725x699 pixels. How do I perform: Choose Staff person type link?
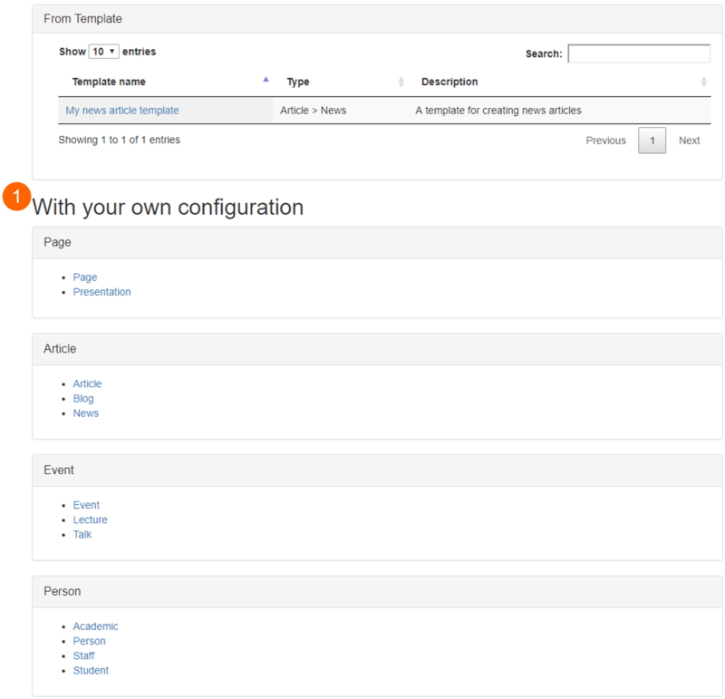(x=83, y=656)
